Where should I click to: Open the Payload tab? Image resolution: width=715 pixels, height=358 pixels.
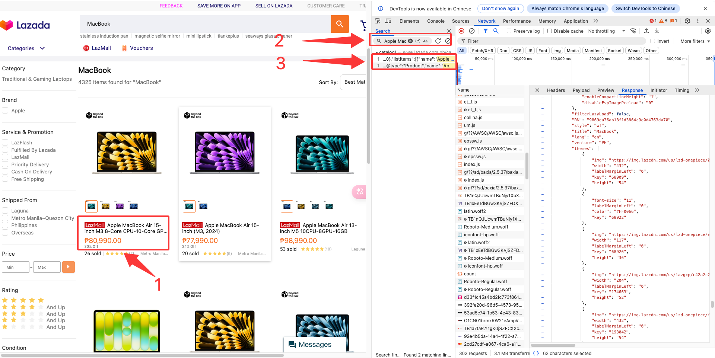(x=581, y=90)
